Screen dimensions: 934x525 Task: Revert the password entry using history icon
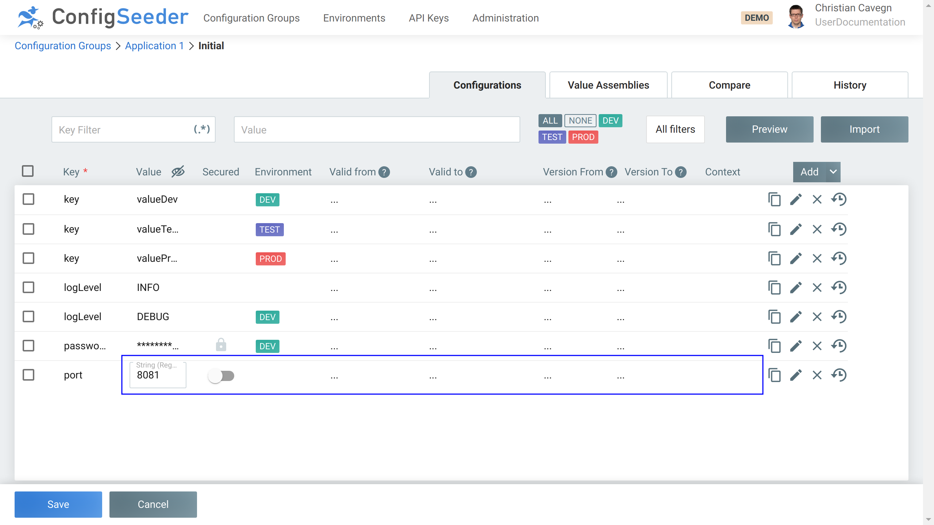(839, 346)
